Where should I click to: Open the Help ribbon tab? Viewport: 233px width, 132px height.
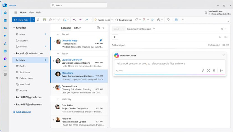[x=38, y=12]
